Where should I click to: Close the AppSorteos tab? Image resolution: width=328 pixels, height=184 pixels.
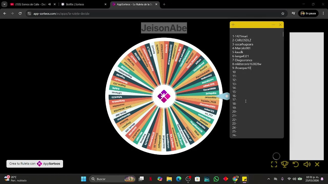point(156,4)
